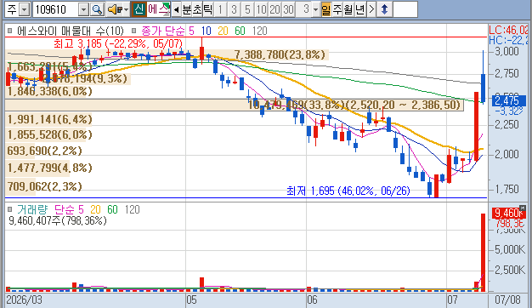
Task: Click volume readout 9,460,407주(798.36%)
Action: 57,220
